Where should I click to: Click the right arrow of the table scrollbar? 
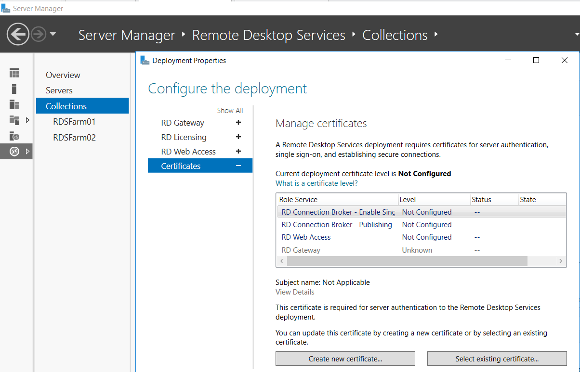click(561, 261)
